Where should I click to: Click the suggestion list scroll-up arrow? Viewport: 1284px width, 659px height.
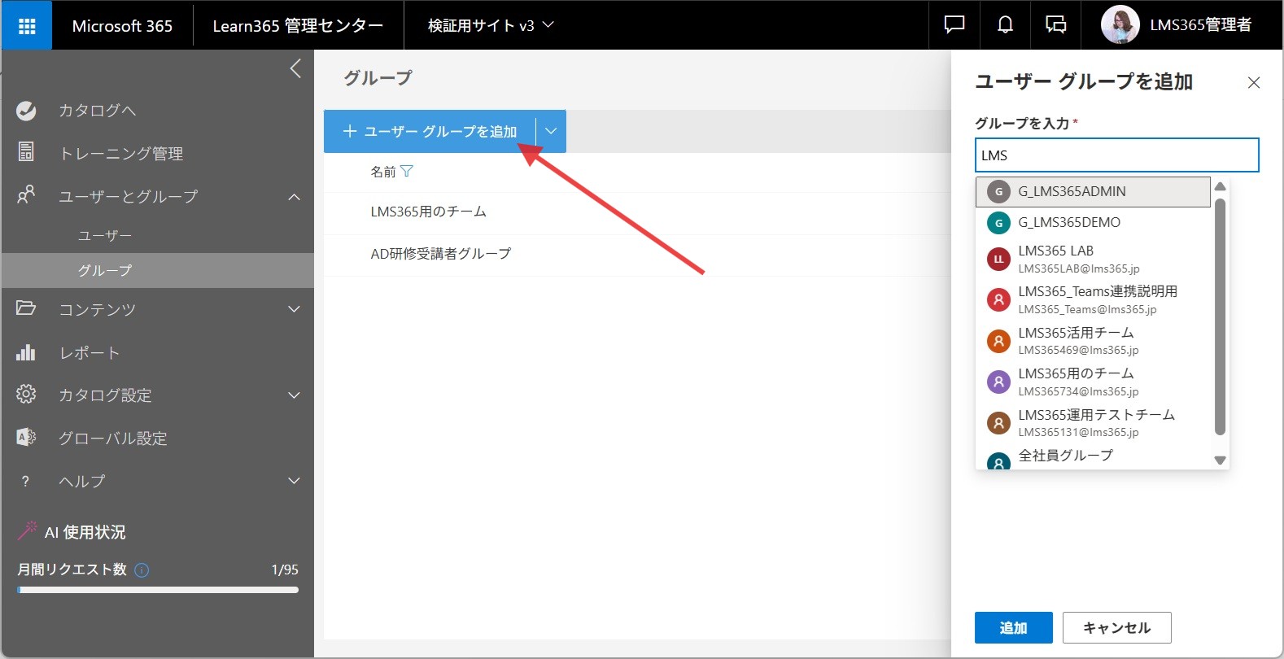[1220, 186]
